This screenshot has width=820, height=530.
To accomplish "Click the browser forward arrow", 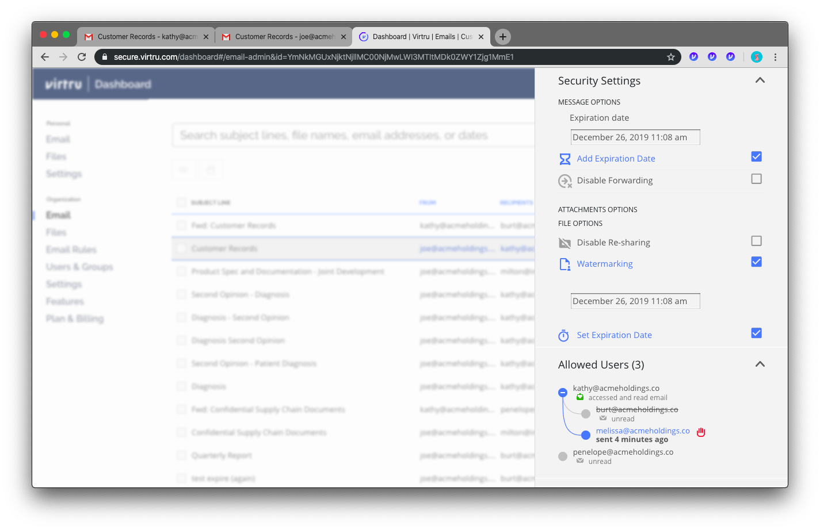I will 63,57.
